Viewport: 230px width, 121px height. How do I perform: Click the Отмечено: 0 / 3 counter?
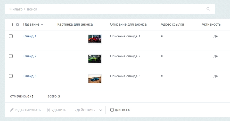(22, 96)
